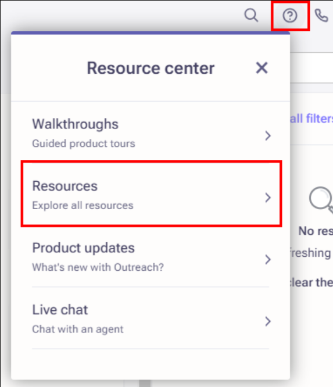
Task: Click the search magnifier icon in header
Action: (x=251, y=15)
